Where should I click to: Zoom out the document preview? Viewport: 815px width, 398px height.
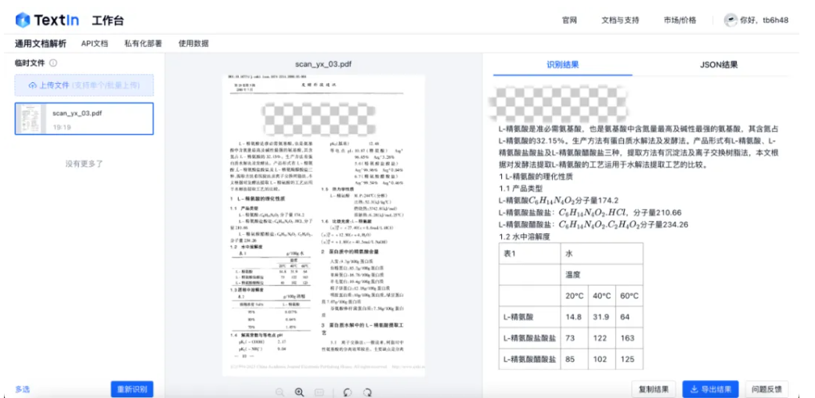point(280,393)
